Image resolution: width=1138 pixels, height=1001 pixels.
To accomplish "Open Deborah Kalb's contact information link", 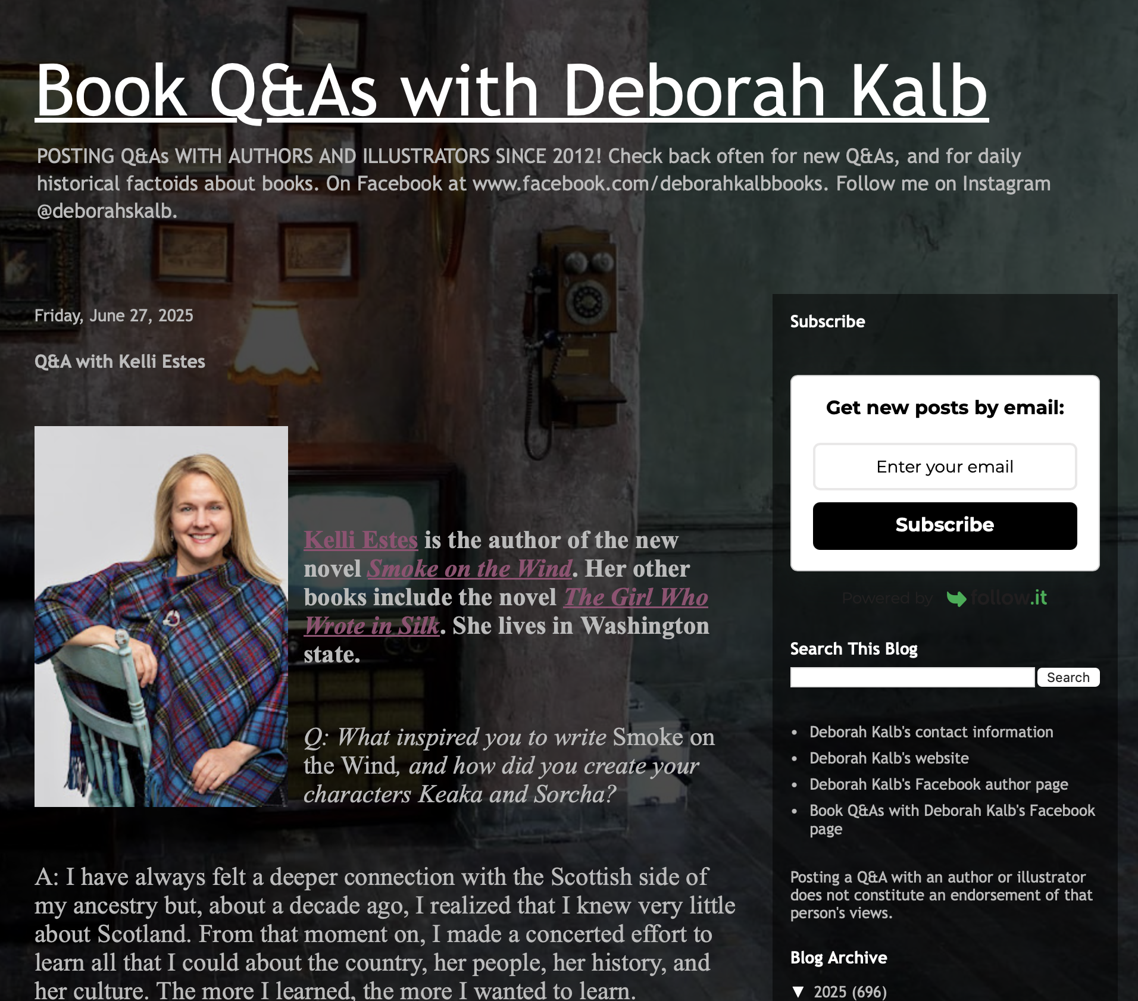I will [x=931, y=732].
